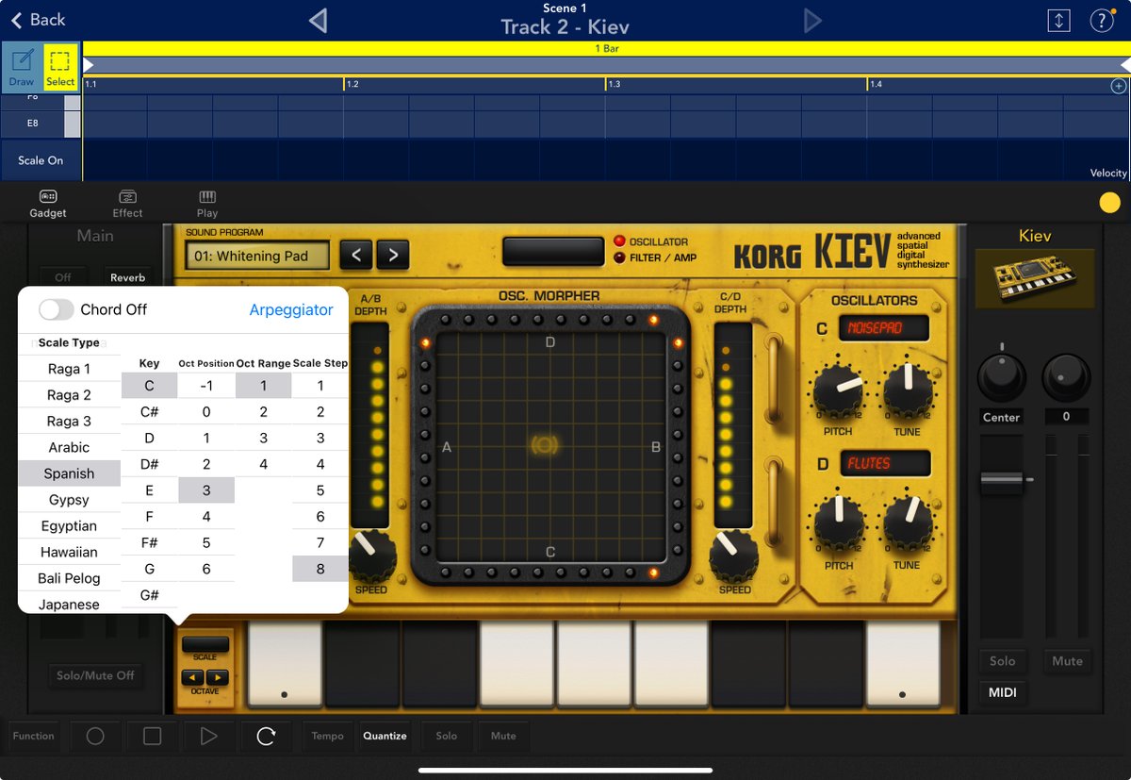
Task: Toggle the Chord Off switch
Action: pyautogui.click(x=56, y=309)
